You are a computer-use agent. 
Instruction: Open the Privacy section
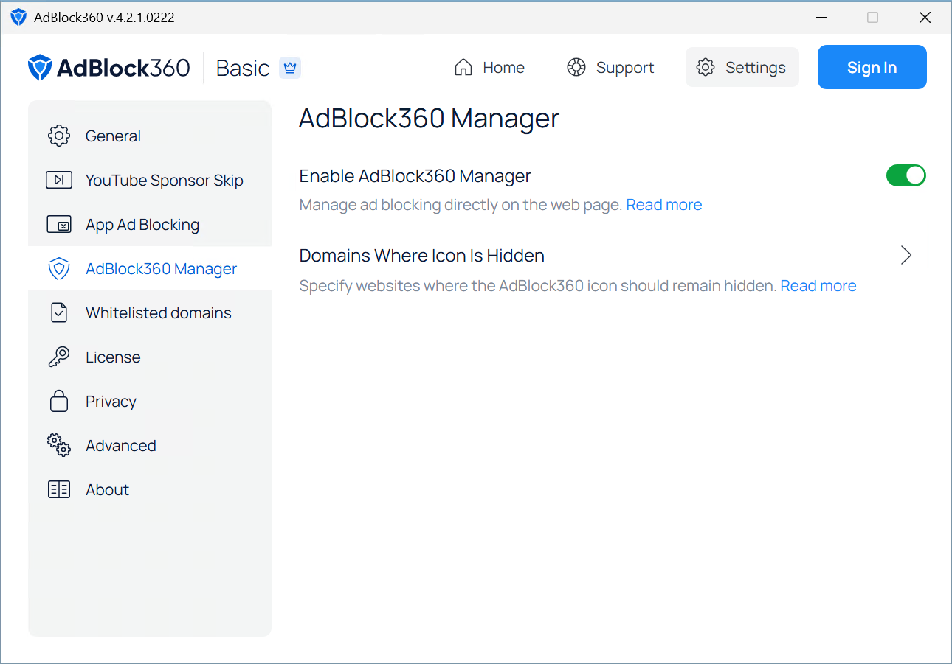click(x=150, y=401)
